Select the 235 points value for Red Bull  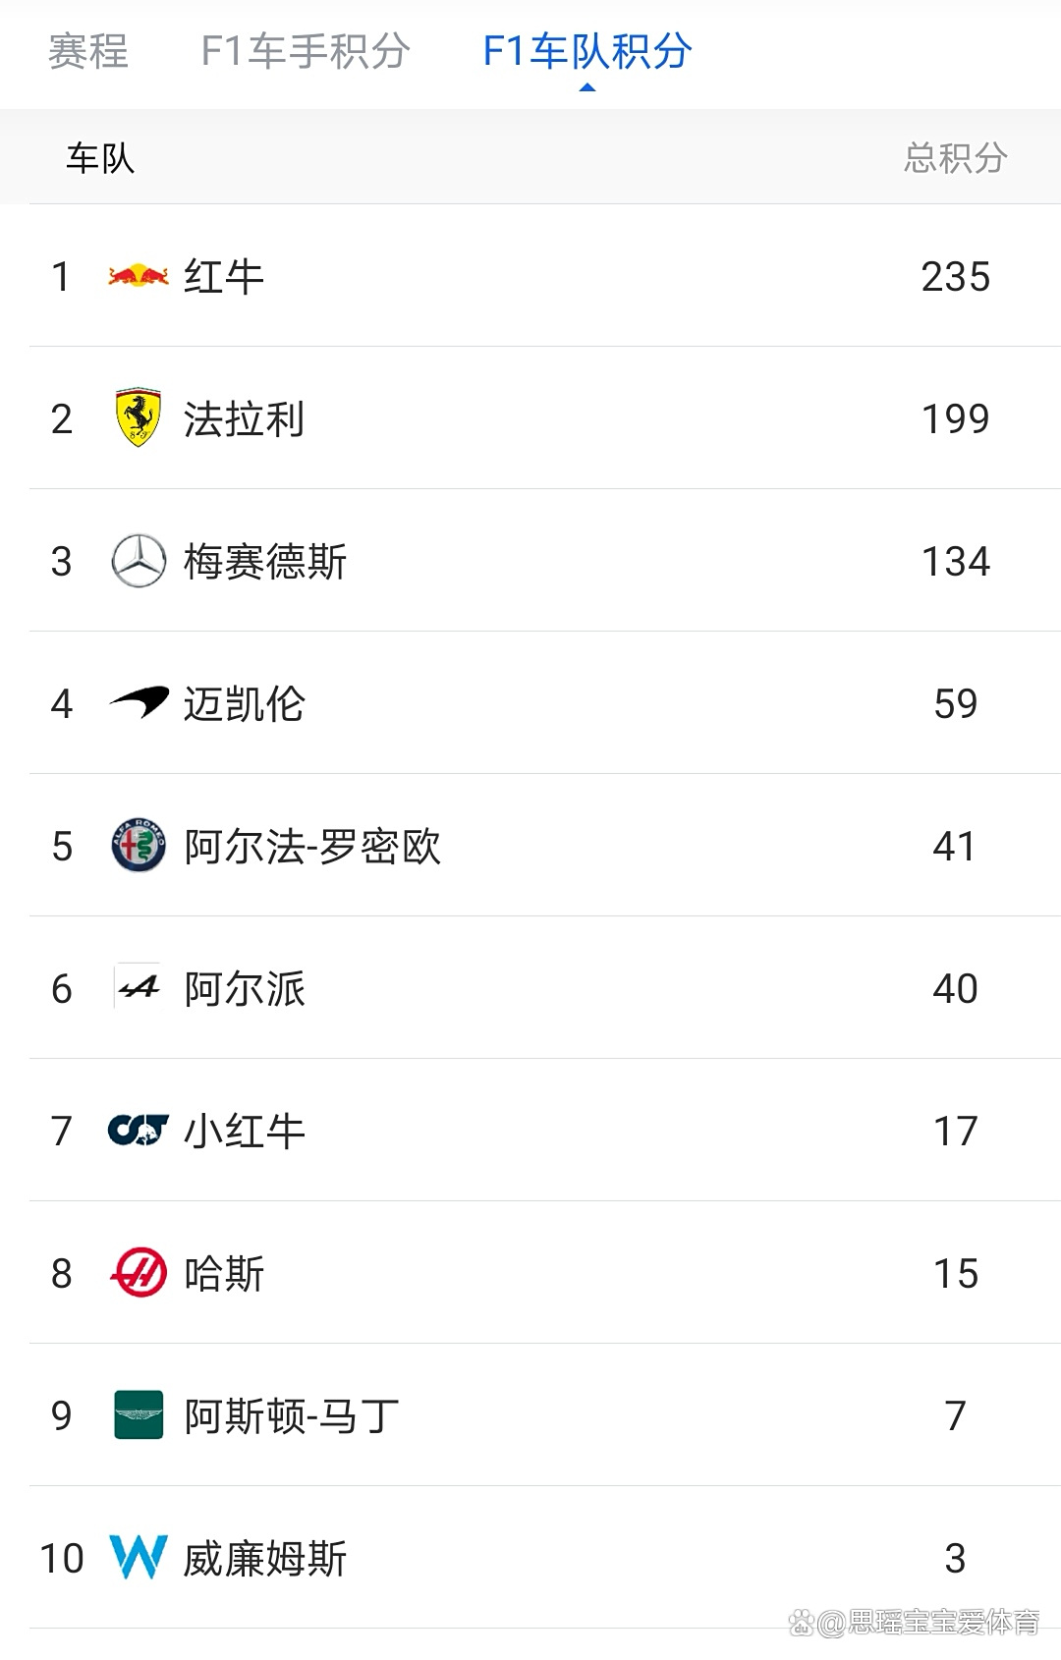[955, 278]
